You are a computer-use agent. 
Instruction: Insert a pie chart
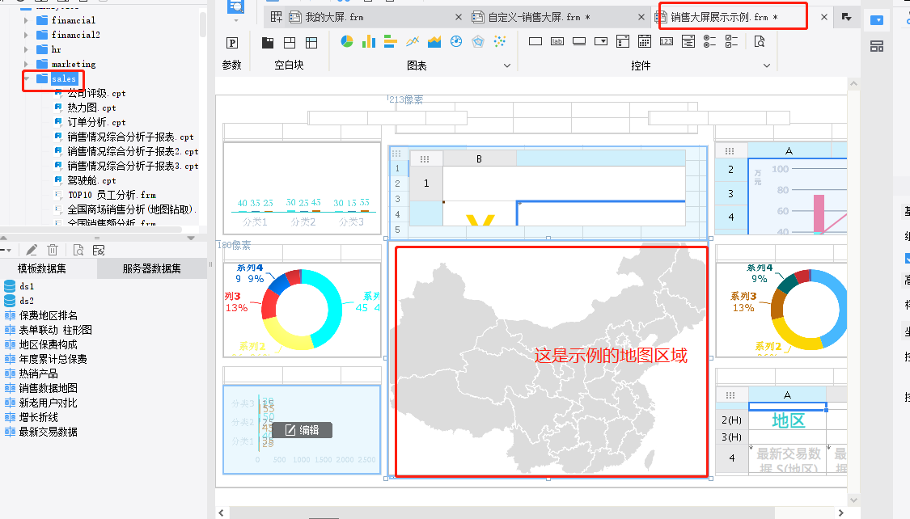click(x=347, y=41)
